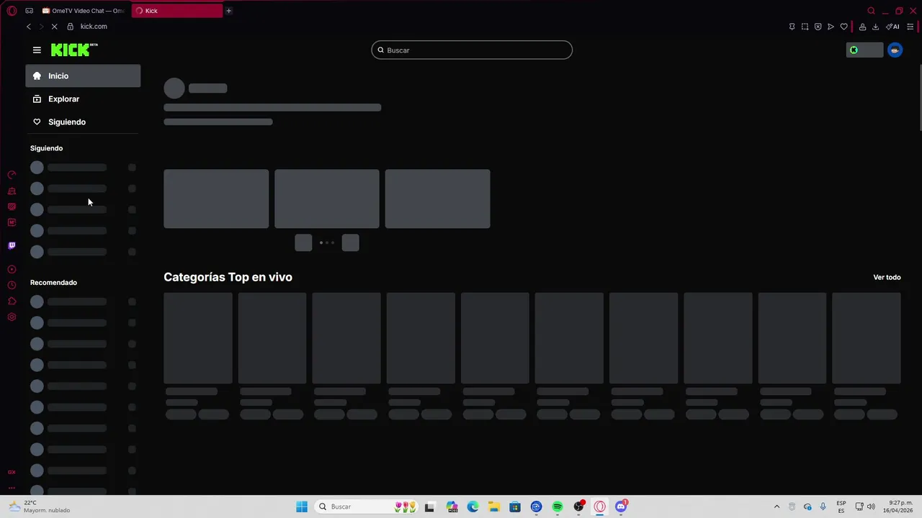The height and width of the screenshot is (518, 922).
Task: Open the Twitch icon in the Opera sidebar
Action: pos(12,245)
